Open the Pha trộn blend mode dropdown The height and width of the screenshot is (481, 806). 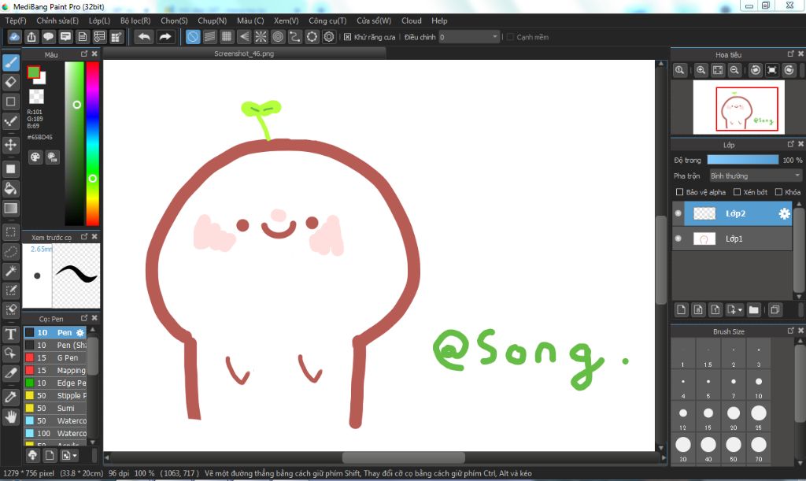[755, 176]
